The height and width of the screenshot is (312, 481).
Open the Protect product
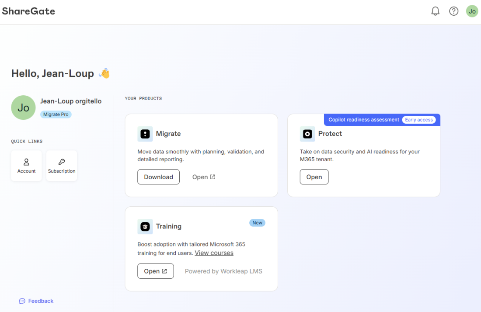[314, 177]
